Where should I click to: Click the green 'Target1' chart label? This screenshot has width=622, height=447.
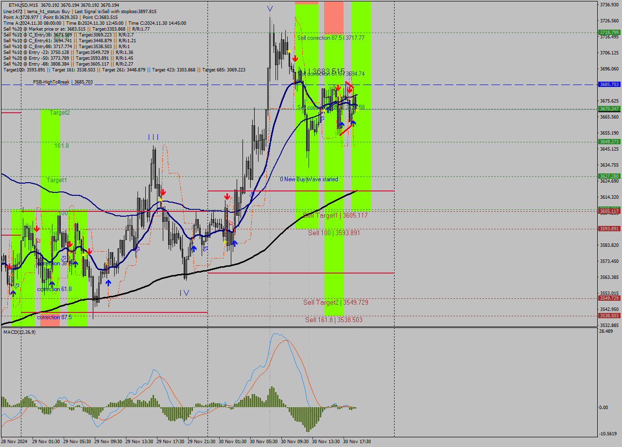pyautogui.click(x=57, y=180)
